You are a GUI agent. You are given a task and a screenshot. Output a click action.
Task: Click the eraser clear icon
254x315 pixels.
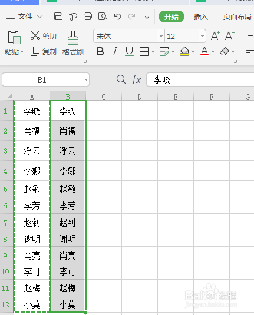tap(225, 51)
